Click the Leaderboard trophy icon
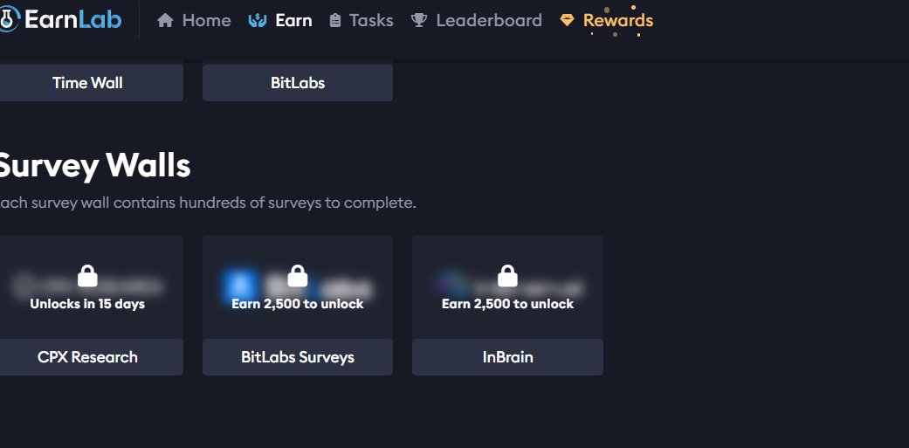909x448 pixels. (x=418, y=21)
